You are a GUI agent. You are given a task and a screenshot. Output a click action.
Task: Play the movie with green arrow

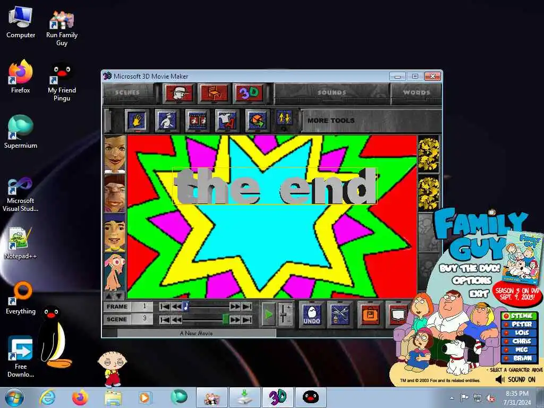tap(268, 314)
